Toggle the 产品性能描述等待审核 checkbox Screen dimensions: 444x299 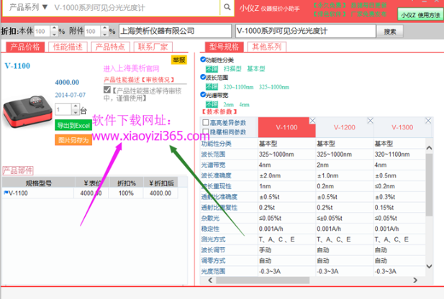tap(107, 91)
